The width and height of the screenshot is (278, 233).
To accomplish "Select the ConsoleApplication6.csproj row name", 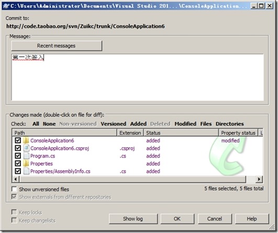I will click(x=60, y=148).
